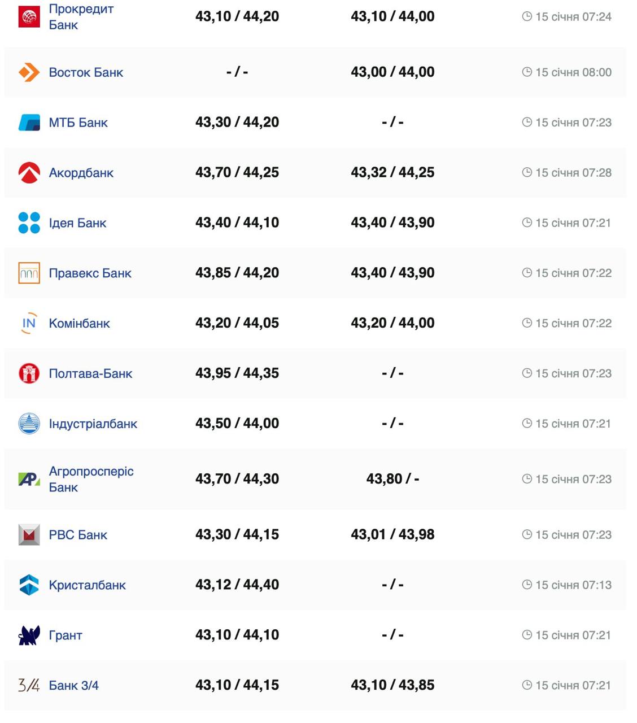This screenshot has height=723, width=637.
Task: Click the Агропросперіс Банк AP logo
Action: coord(29,479)
